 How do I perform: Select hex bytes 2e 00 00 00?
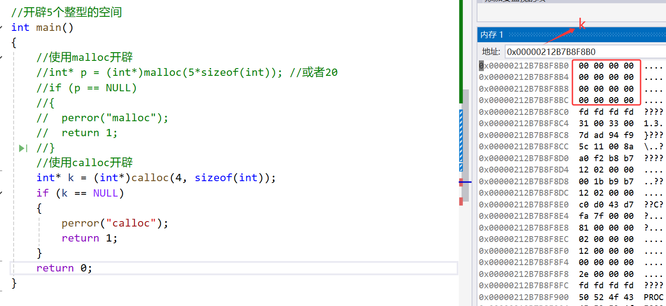[x=606, y=274]
